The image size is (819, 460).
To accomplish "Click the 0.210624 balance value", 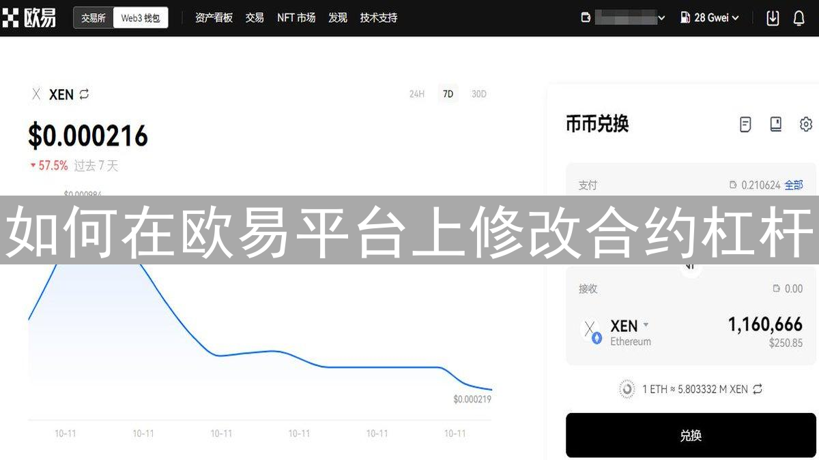I will pos(760,185).
